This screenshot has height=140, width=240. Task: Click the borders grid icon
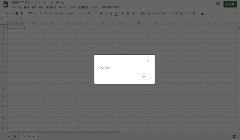pos(128,14)
